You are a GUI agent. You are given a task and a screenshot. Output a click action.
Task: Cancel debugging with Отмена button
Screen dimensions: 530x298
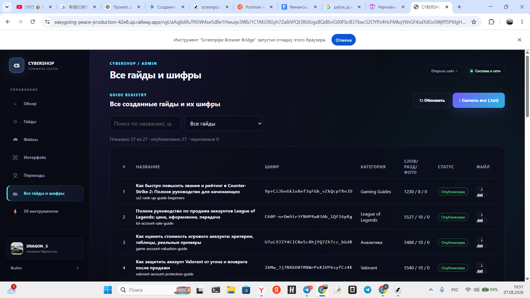pyautogui.click(x=343, y=40)
